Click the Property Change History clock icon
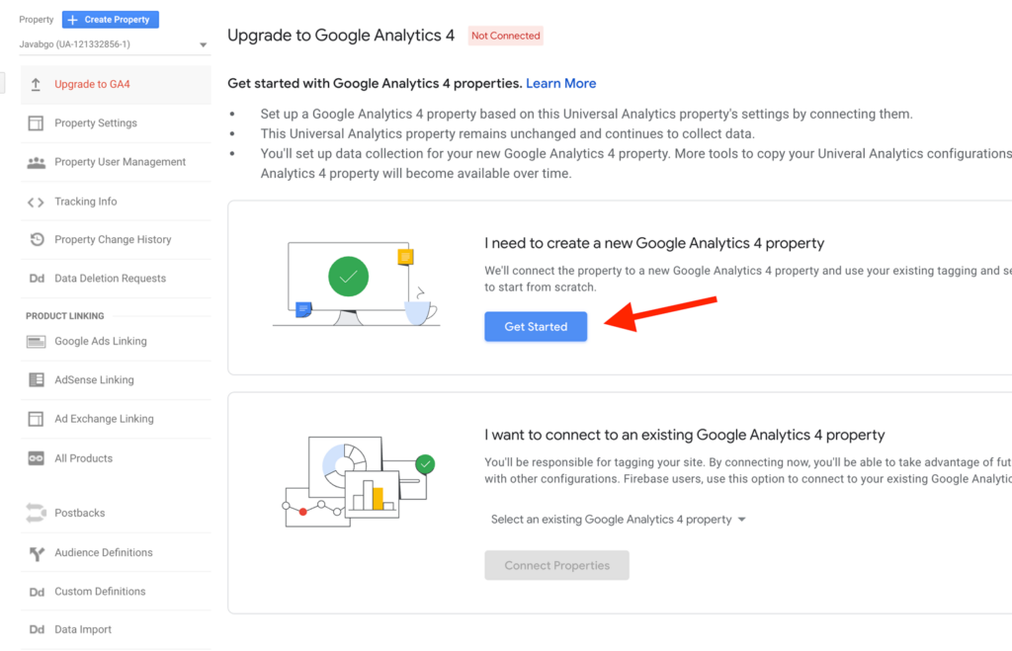Image resolution: width=1012 pixels, height=651 pixels. coord(37,239)
